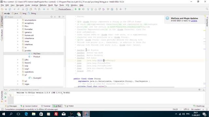Open the TODO tool window tab
Viewport: 209px width, 117px height.
(69, 106)
